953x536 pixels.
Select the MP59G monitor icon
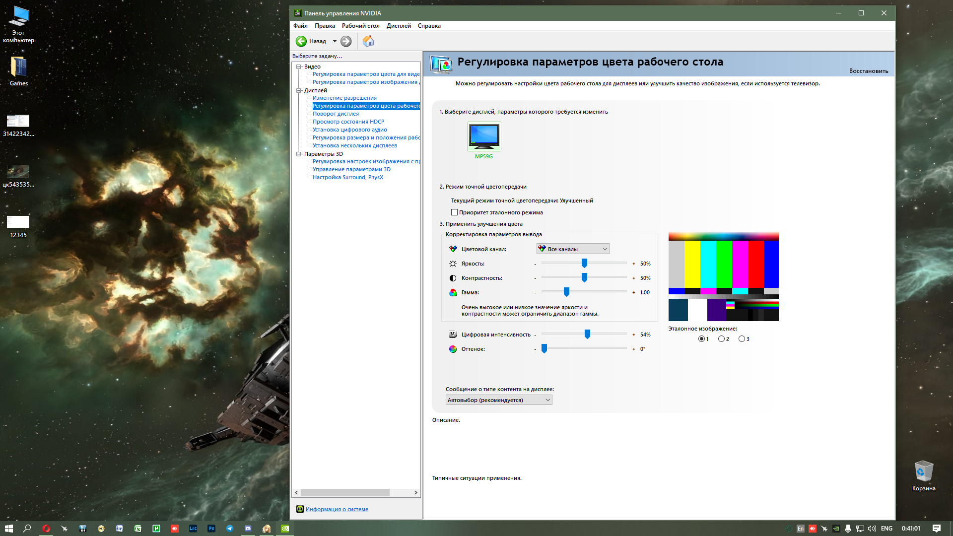click(x=484, y=136)
